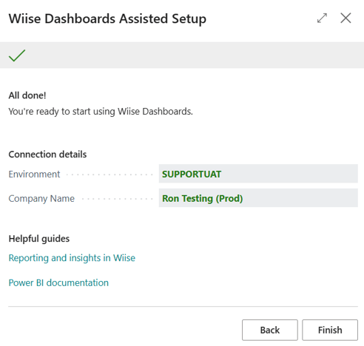Click the dialog title Wiise Dashboards Assisted Setup
Screen dimensions: 364x346
[x=107, y=18]
